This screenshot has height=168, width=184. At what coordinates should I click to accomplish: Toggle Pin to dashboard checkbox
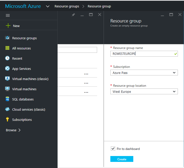click(113, 149)
